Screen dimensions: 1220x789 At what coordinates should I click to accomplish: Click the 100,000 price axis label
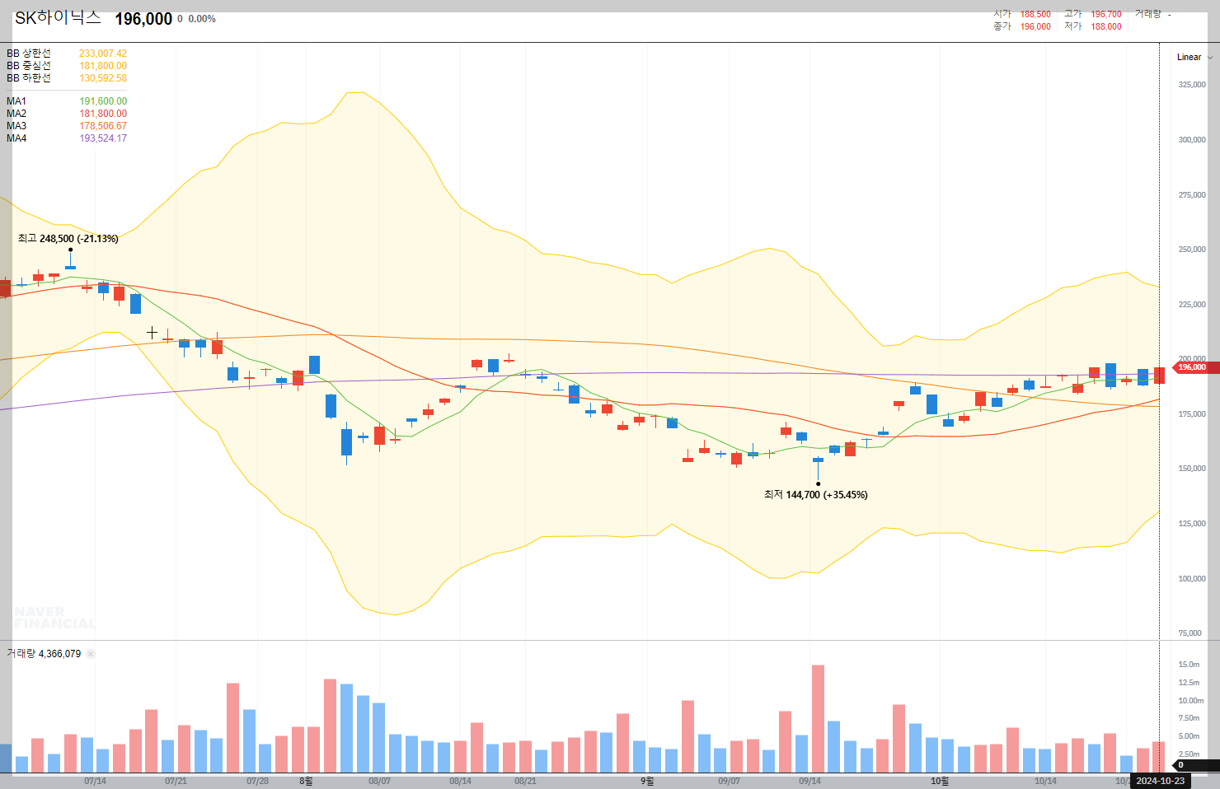coord(1192,579)
